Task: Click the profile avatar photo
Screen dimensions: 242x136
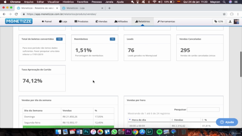Action: point(236,22)
